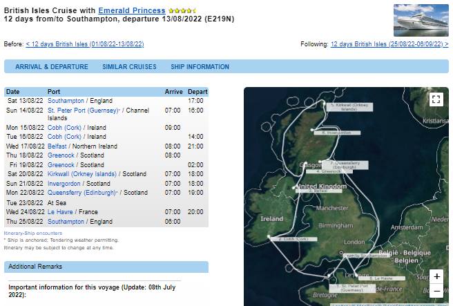Open Southampton link on 25/08/22 row
This screenshot has height=306, width=453.
(x=66, y=222)
